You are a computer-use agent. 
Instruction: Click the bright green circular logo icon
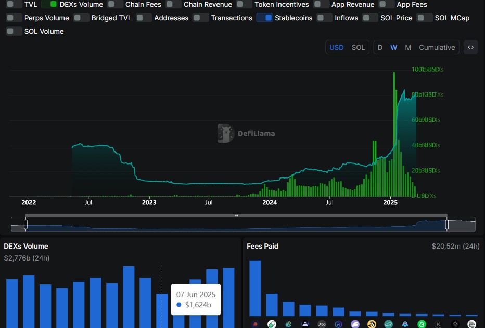422,324
